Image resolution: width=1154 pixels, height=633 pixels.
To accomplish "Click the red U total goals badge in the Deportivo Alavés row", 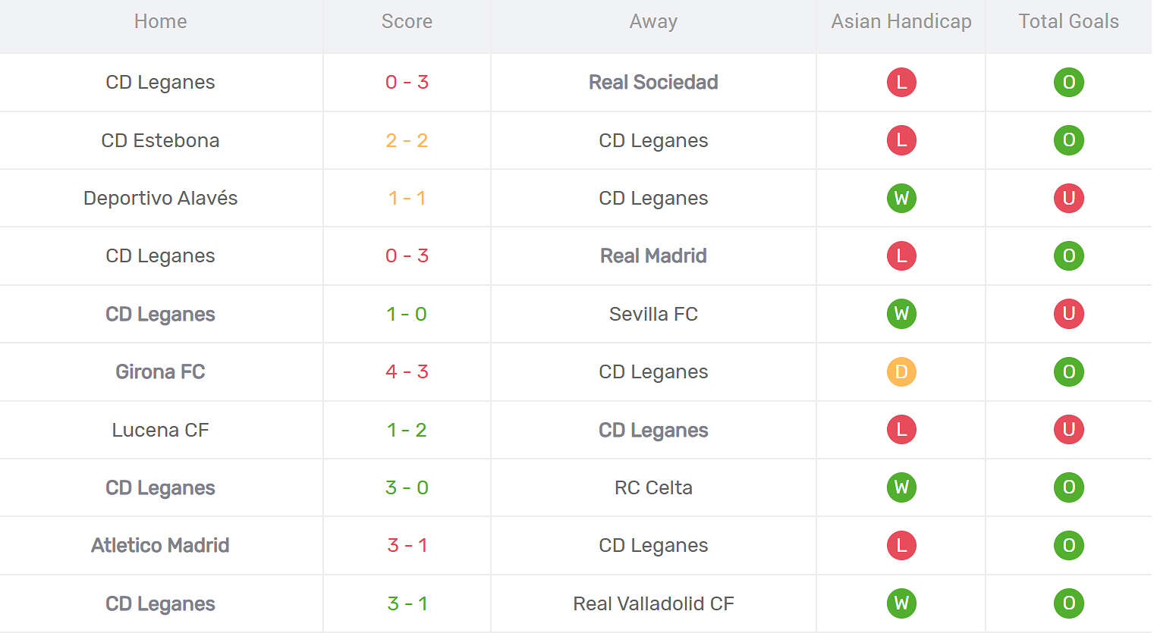I will tap(1068, 198).
